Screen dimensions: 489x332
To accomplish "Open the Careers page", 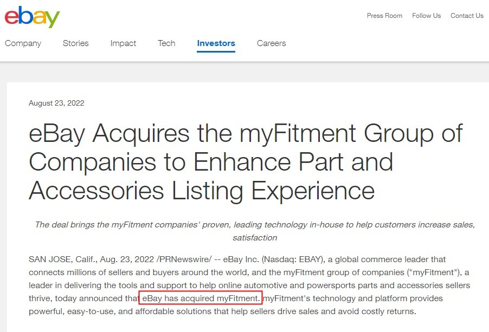I will click(x=271, y=43).
